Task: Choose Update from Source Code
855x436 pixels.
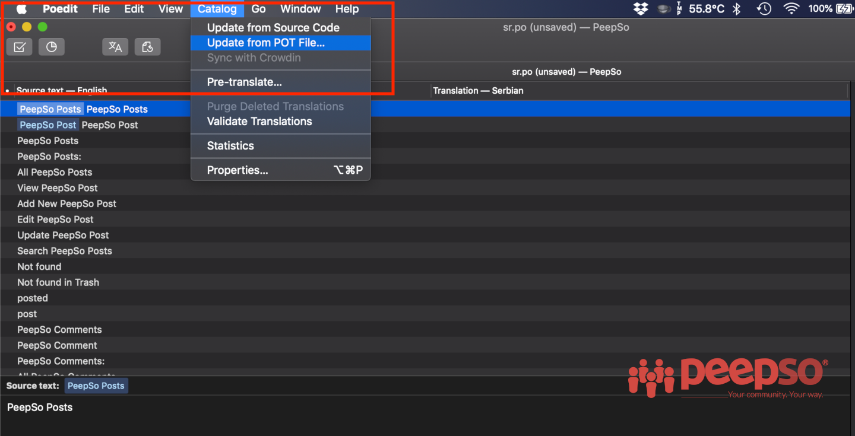Action: (280, 27)
